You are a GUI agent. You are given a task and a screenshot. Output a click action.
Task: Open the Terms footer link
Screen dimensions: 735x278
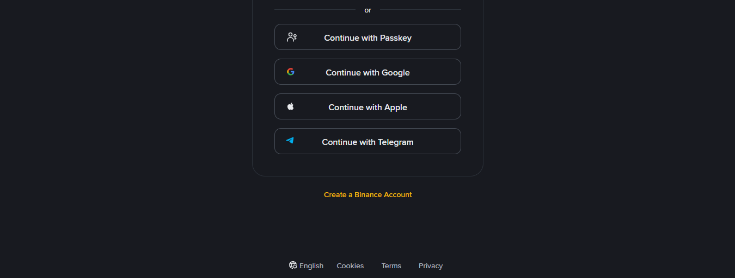(x=391, y=266)
